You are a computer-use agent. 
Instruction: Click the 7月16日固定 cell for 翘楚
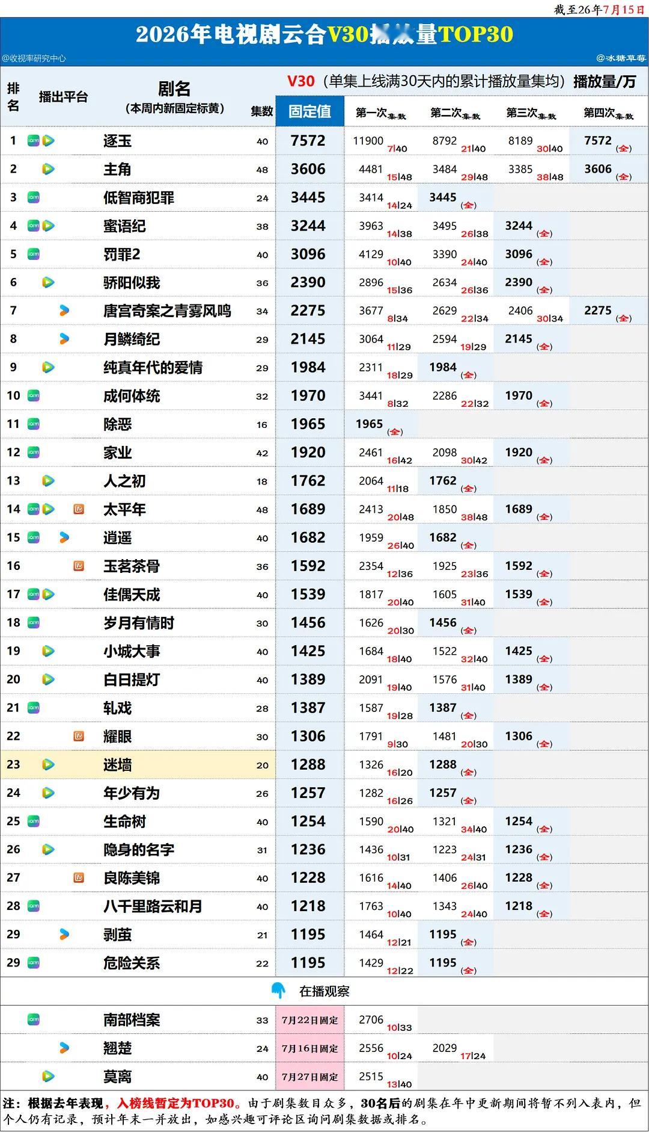310,1048
